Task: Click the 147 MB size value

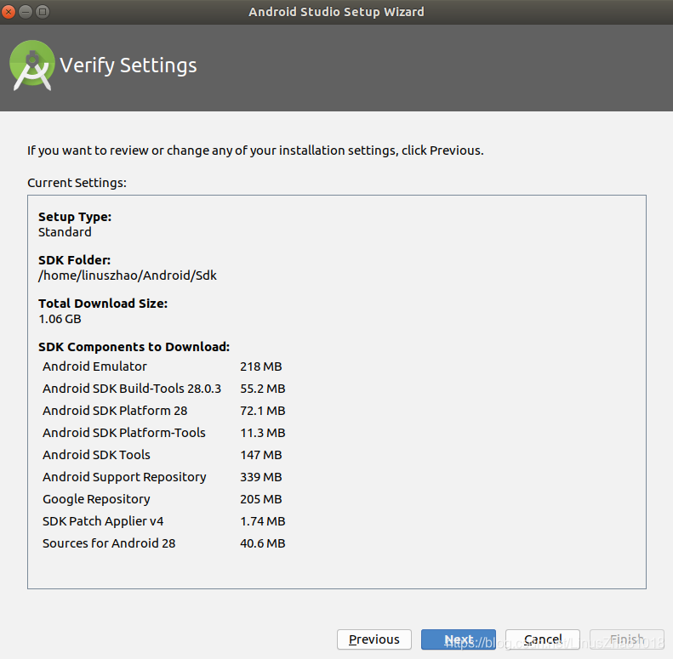Action: (261, 455)
